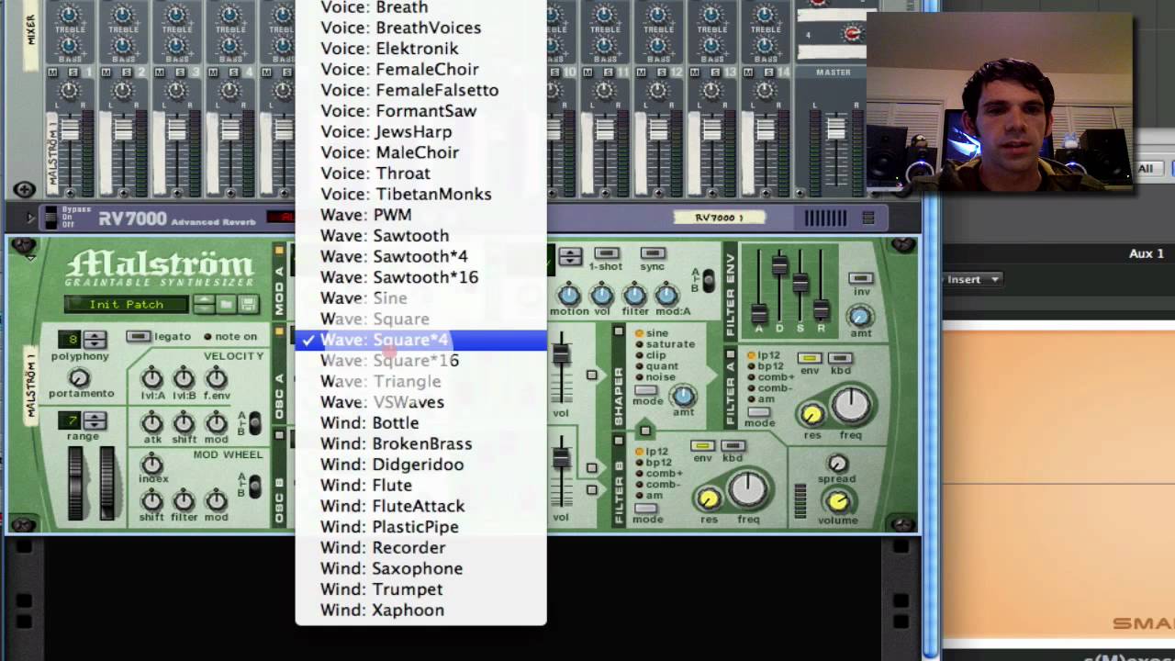Click the modulation wheel
Viewport: 1175px width, 661px height.
107,482
